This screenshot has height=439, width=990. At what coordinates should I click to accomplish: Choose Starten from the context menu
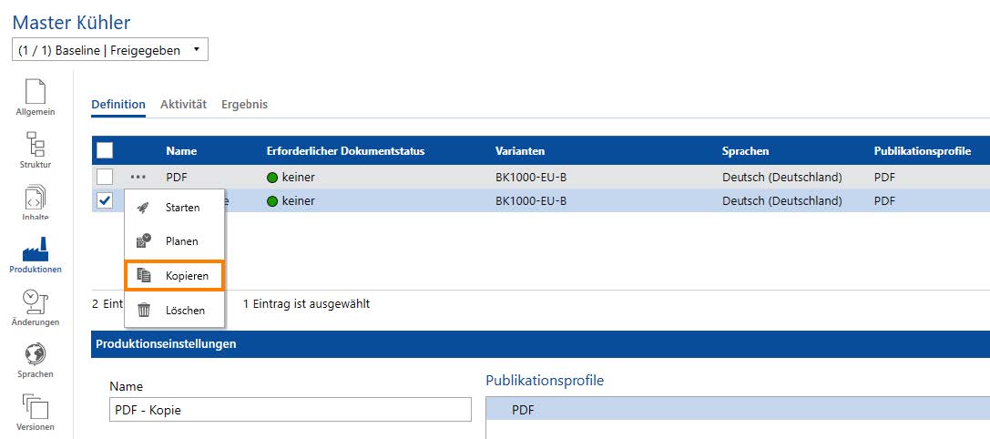(x=181, y=208)
